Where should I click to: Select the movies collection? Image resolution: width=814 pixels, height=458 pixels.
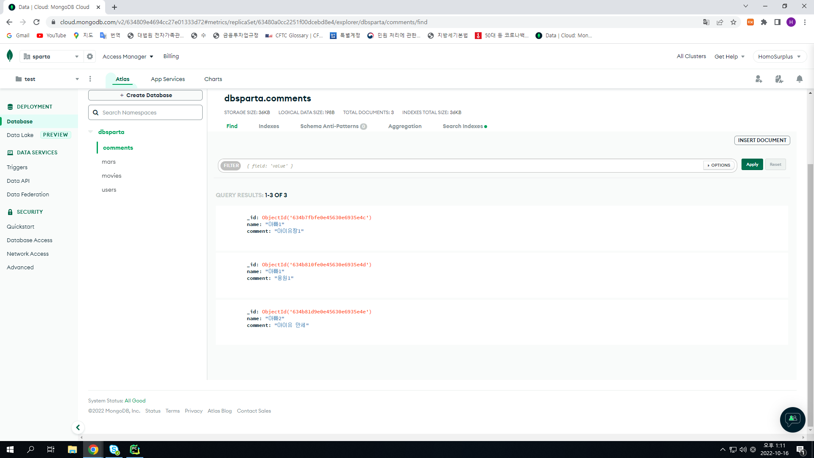coord(112,176)
